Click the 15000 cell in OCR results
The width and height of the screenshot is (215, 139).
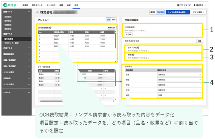107,39
